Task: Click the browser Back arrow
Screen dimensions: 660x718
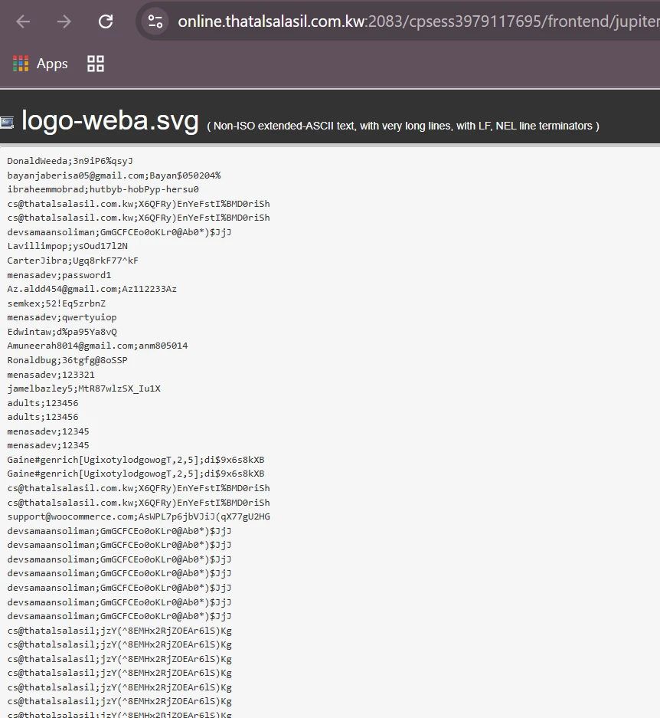Action: [x=23, y=21]
